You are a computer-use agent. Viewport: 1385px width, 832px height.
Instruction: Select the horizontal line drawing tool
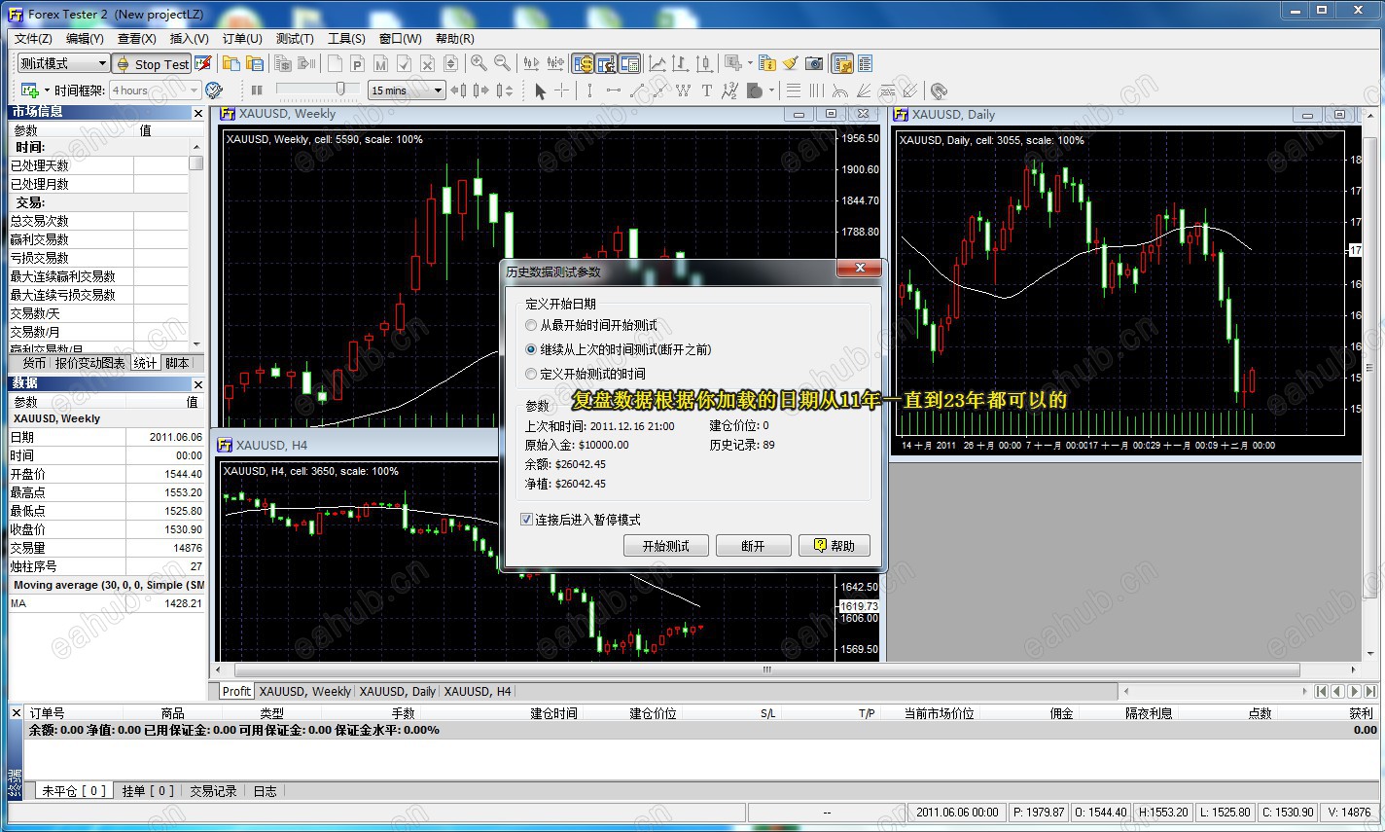click(613, 90)
